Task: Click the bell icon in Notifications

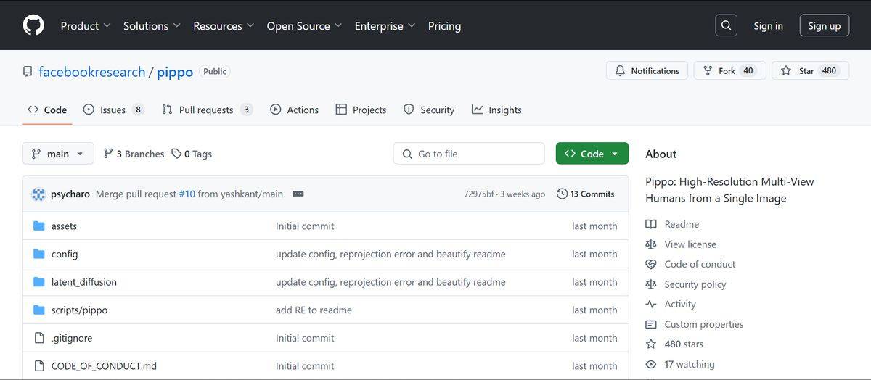Action: [x=620, y=70]
